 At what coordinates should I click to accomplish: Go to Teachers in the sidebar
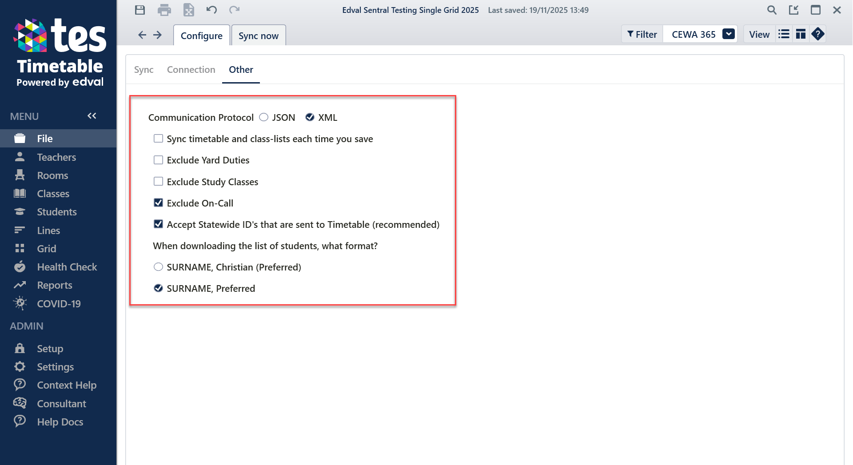(56, 157)
